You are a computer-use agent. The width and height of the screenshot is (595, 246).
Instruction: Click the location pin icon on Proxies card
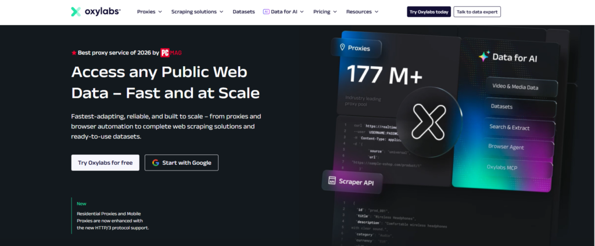[342, 48]
